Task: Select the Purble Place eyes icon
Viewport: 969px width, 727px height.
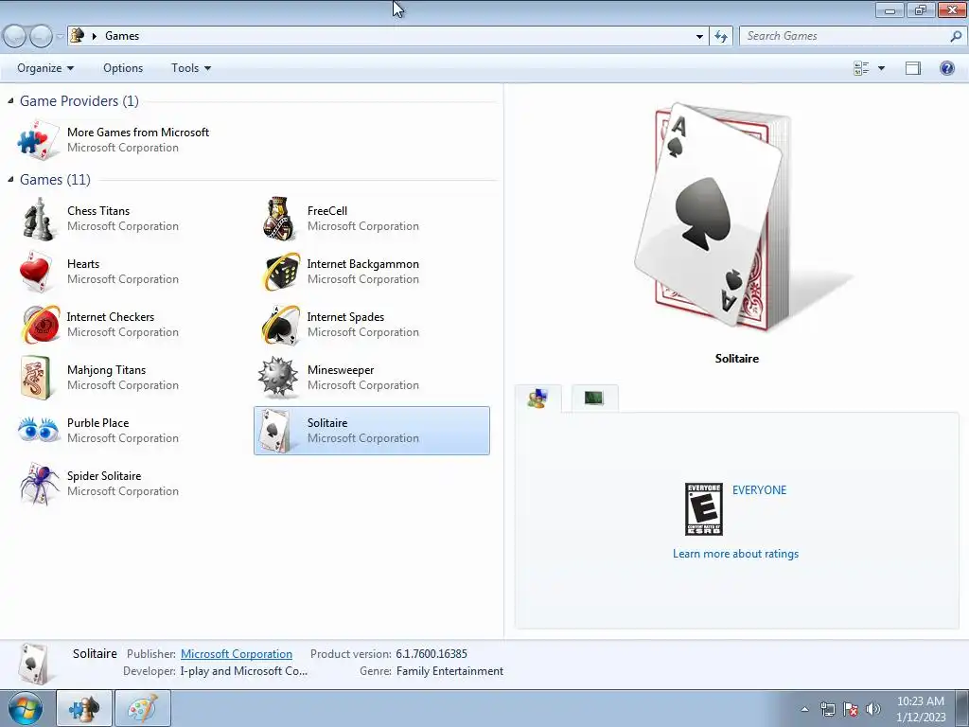Action: (x=38, y=430)
